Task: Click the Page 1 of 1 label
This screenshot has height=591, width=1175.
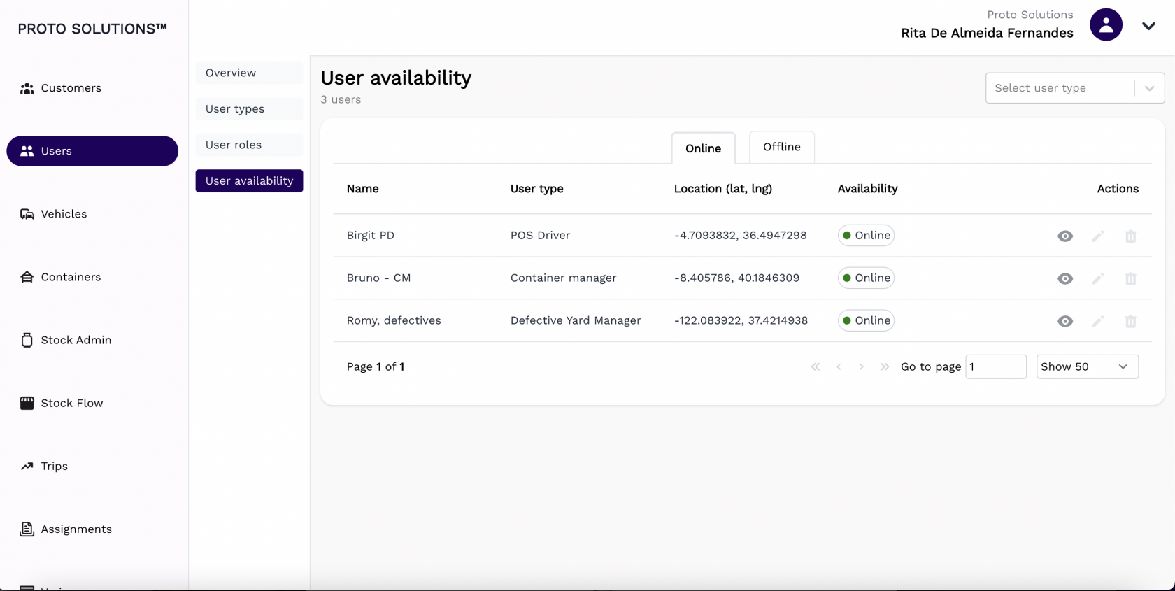Action: tap(376, 366)
